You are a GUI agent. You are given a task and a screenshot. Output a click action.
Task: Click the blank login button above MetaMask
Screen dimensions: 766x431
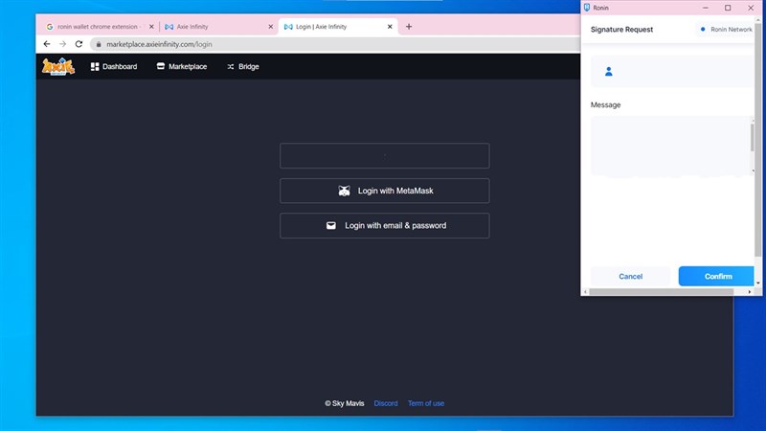click(385, 156)
